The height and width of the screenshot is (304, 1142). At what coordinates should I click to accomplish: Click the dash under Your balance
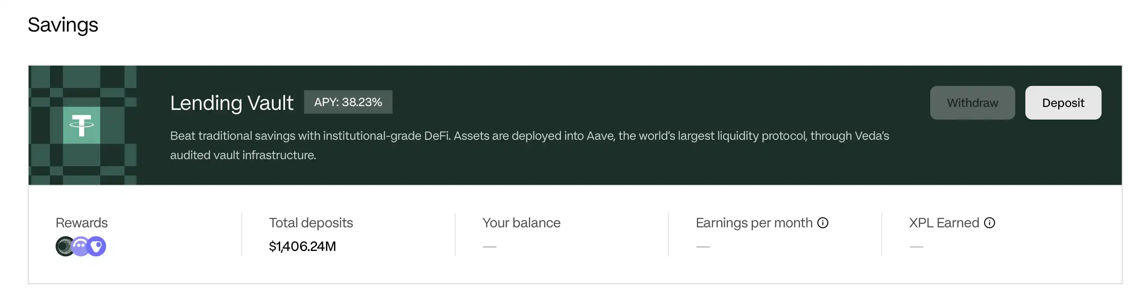tap(489, 246)
